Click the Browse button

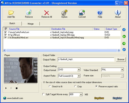tap(121, 59)
